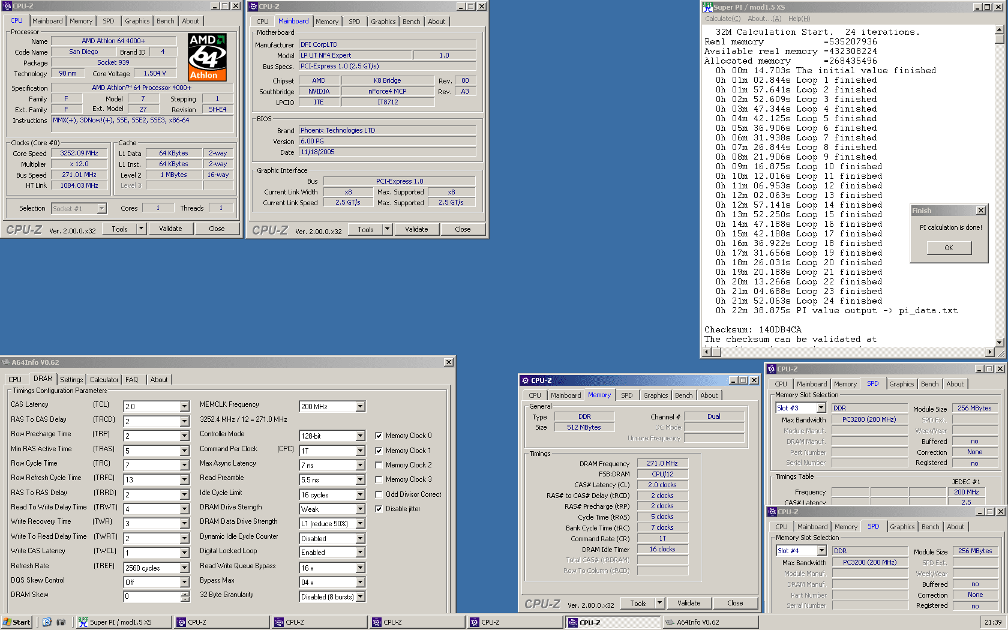Open the MEMCLK Frequency dropdown

360,407
